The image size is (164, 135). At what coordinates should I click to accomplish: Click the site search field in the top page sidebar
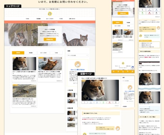(x=78, y=55)
